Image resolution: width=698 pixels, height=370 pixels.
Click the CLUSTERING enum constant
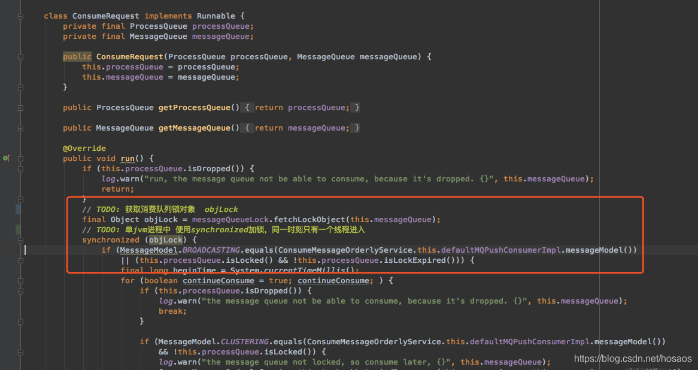(245, 342)
